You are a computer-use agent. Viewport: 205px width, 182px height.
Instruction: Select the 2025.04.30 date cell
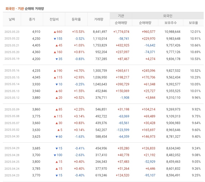12,136
